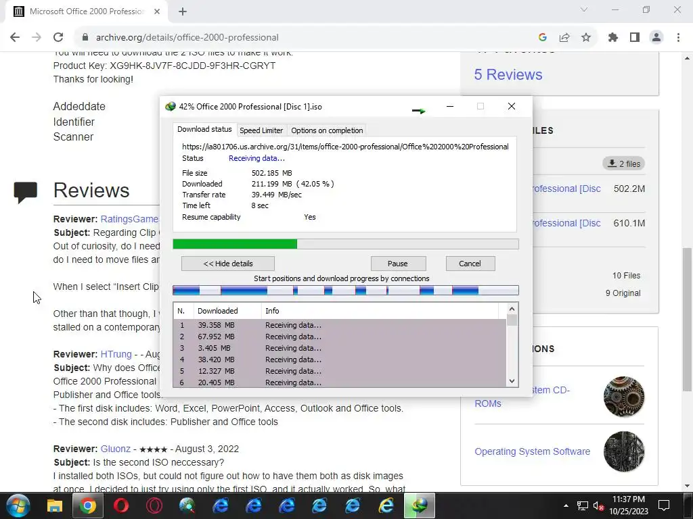693x519 pixels.
Task: Open the Options on completion tab
Action: click(327, 130)
